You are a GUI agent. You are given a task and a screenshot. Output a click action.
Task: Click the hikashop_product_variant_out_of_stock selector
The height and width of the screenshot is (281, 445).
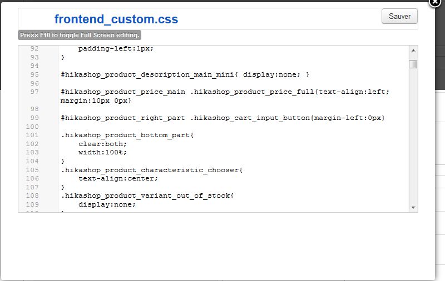pyautogui.click(x=147, y=195)
